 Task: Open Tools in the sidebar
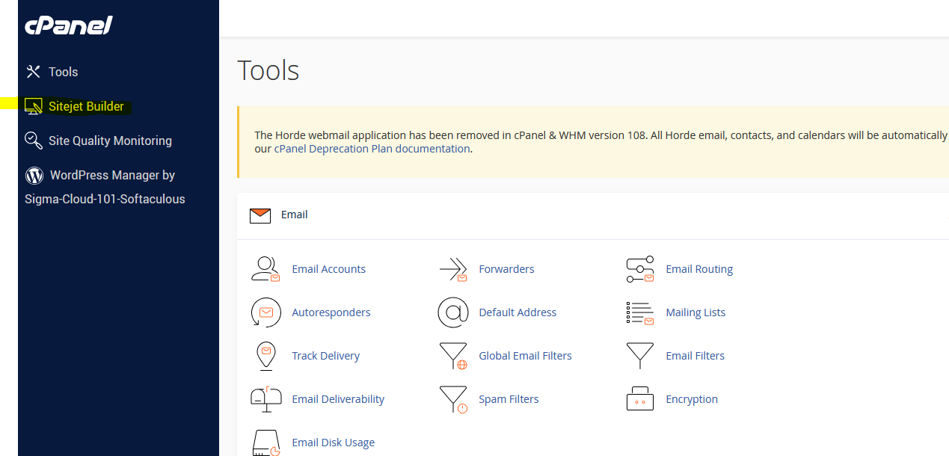point(63,72)
